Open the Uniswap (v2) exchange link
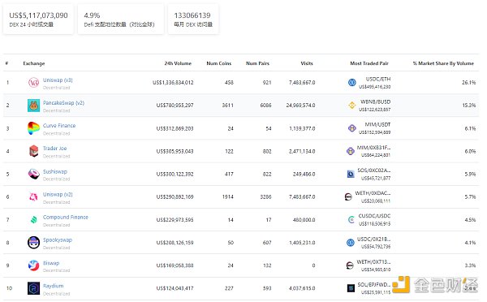The width and height of the screenshot is (487, 302). (58, 194)
